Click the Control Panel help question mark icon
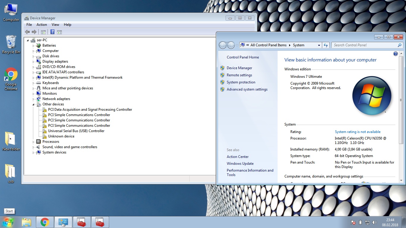 click(x=395, y=54)
